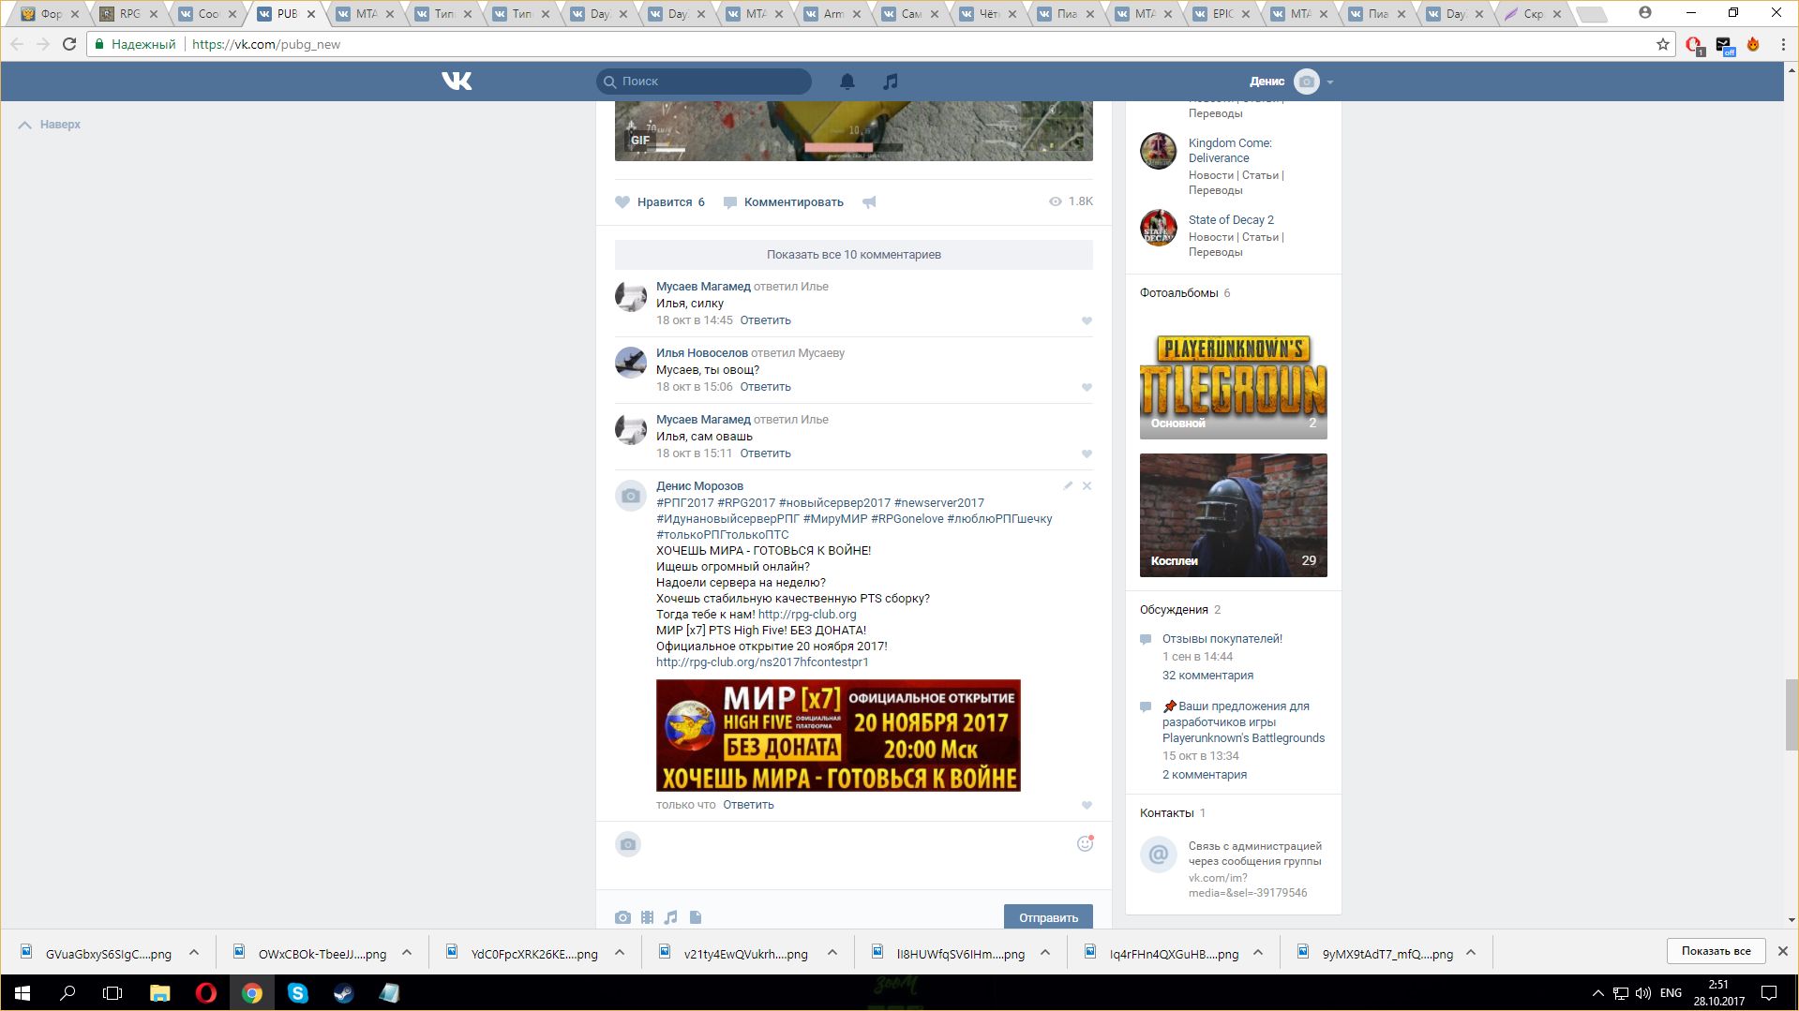Open VK notifications bell icon

tap(847, 82)
